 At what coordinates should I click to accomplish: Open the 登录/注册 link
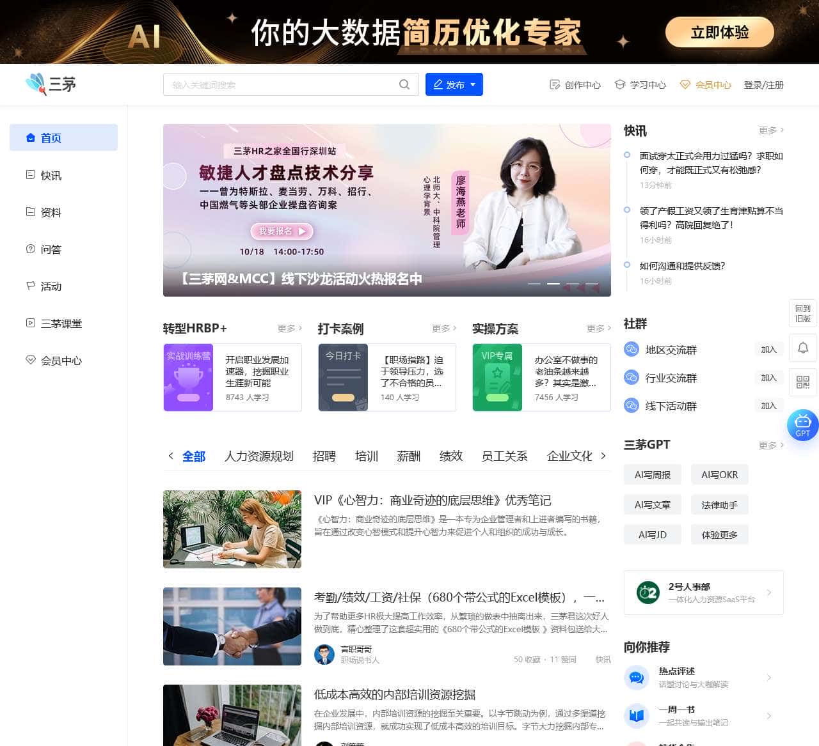pyautogui.click(x=764, y=84)
